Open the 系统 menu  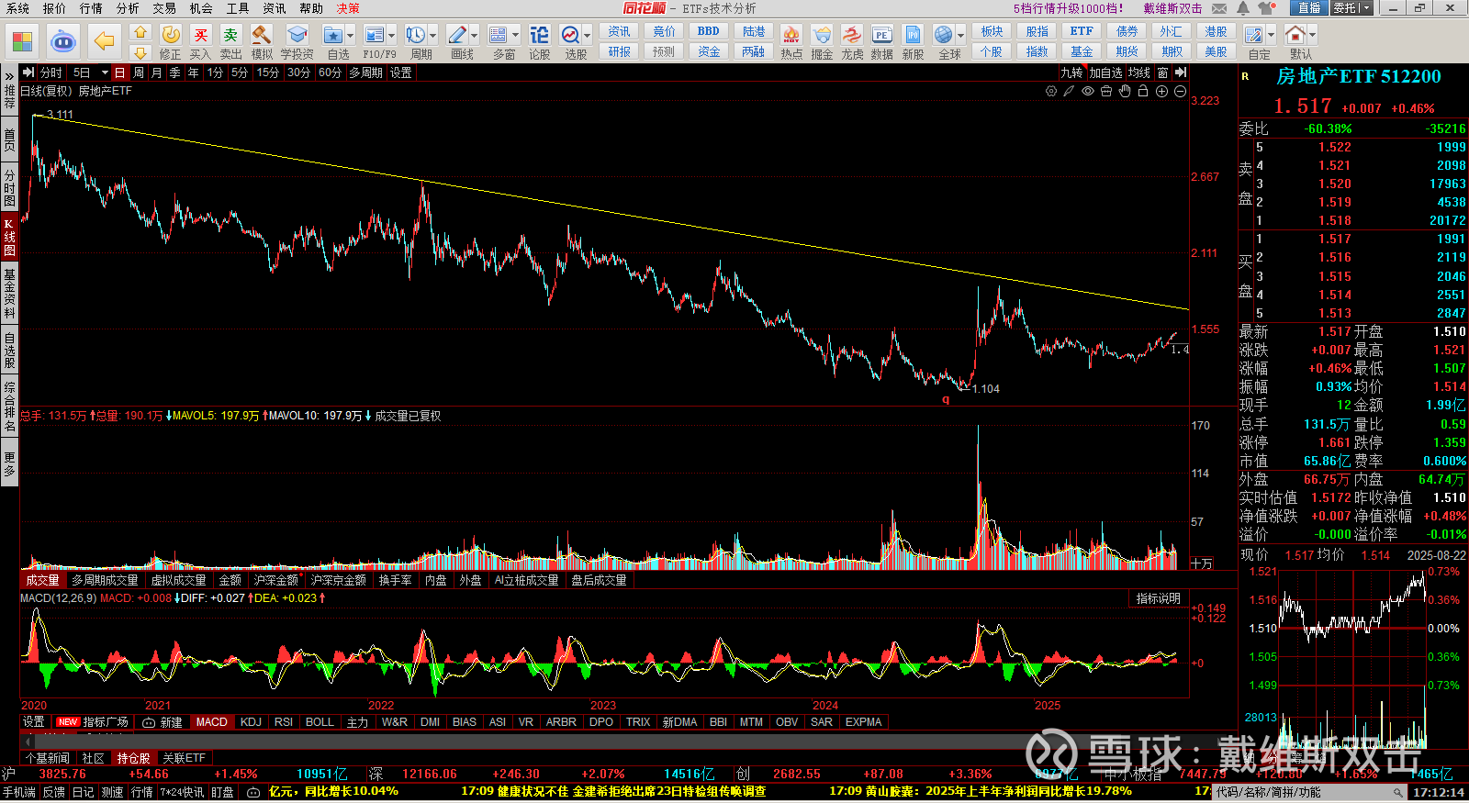point(17,8)
